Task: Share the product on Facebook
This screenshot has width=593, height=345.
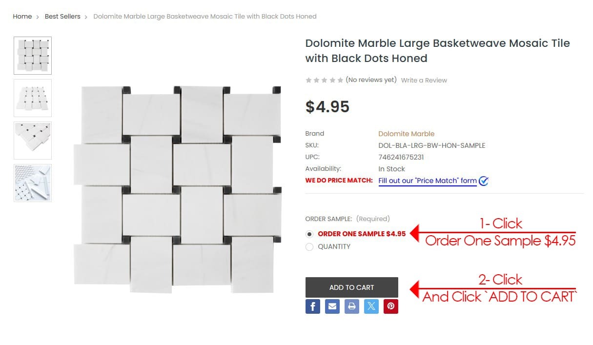Action: click(313, 306)
